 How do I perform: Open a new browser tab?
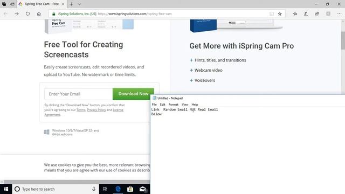pos(71,4)
